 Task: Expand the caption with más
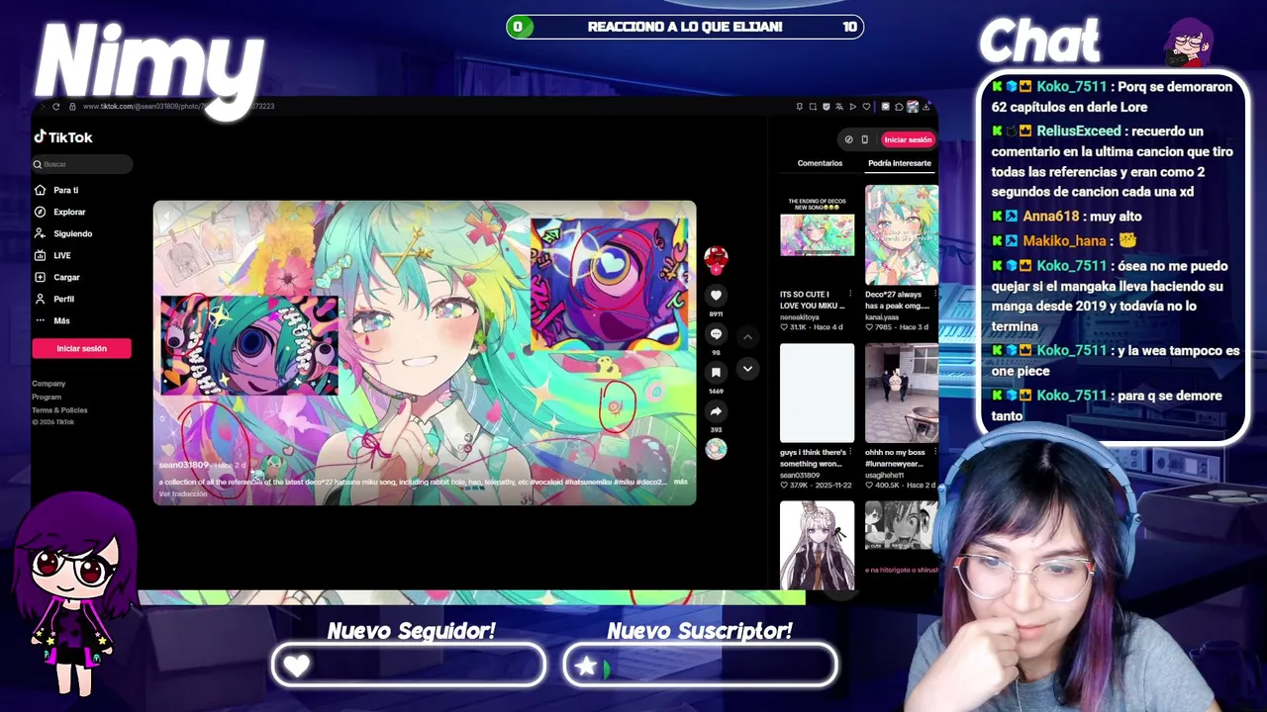point(680,482)
